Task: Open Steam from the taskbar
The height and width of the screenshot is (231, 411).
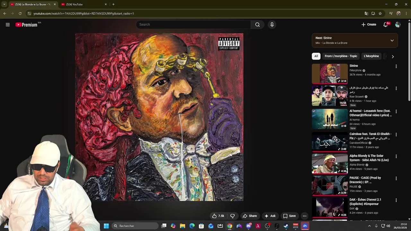Action: coord(286,226)
